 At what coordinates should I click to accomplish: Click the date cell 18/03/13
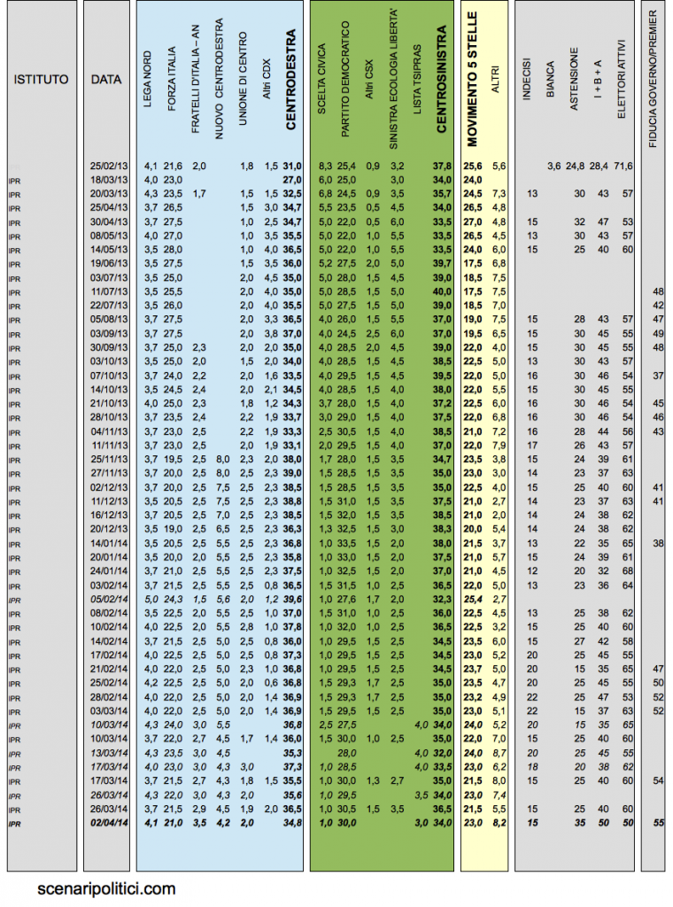pos(109,180)
